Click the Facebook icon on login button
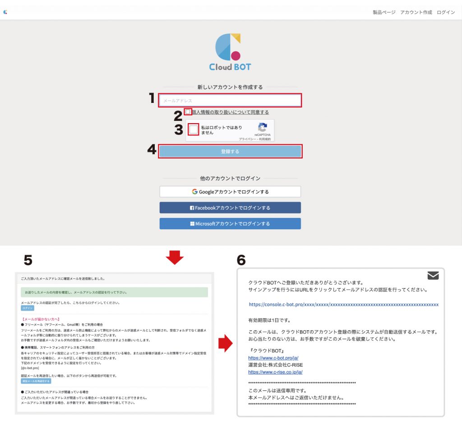The width and height of the screenshot is (462, 426). (192, 208)
